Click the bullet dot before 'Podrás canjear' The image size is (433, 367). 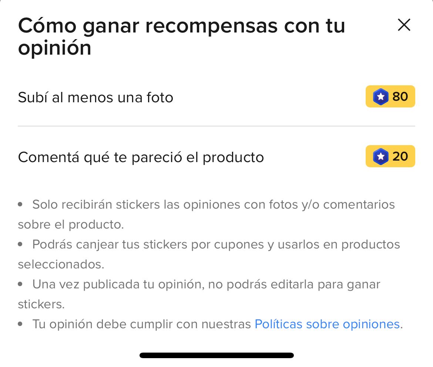20,244
